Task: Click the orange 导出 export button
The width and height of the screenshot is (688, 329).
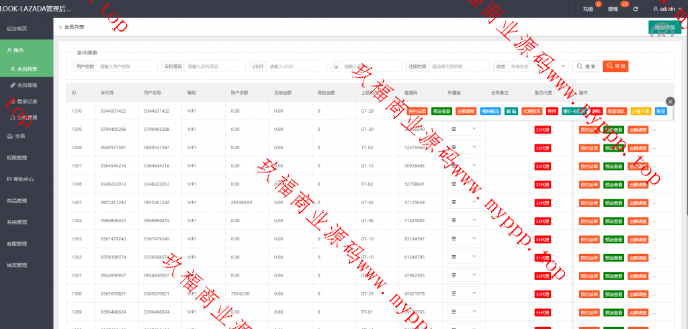Action: [615, 66]
